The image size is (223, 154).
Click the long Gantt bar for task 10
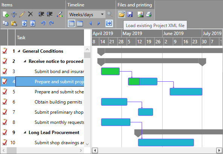click(166, 142)
